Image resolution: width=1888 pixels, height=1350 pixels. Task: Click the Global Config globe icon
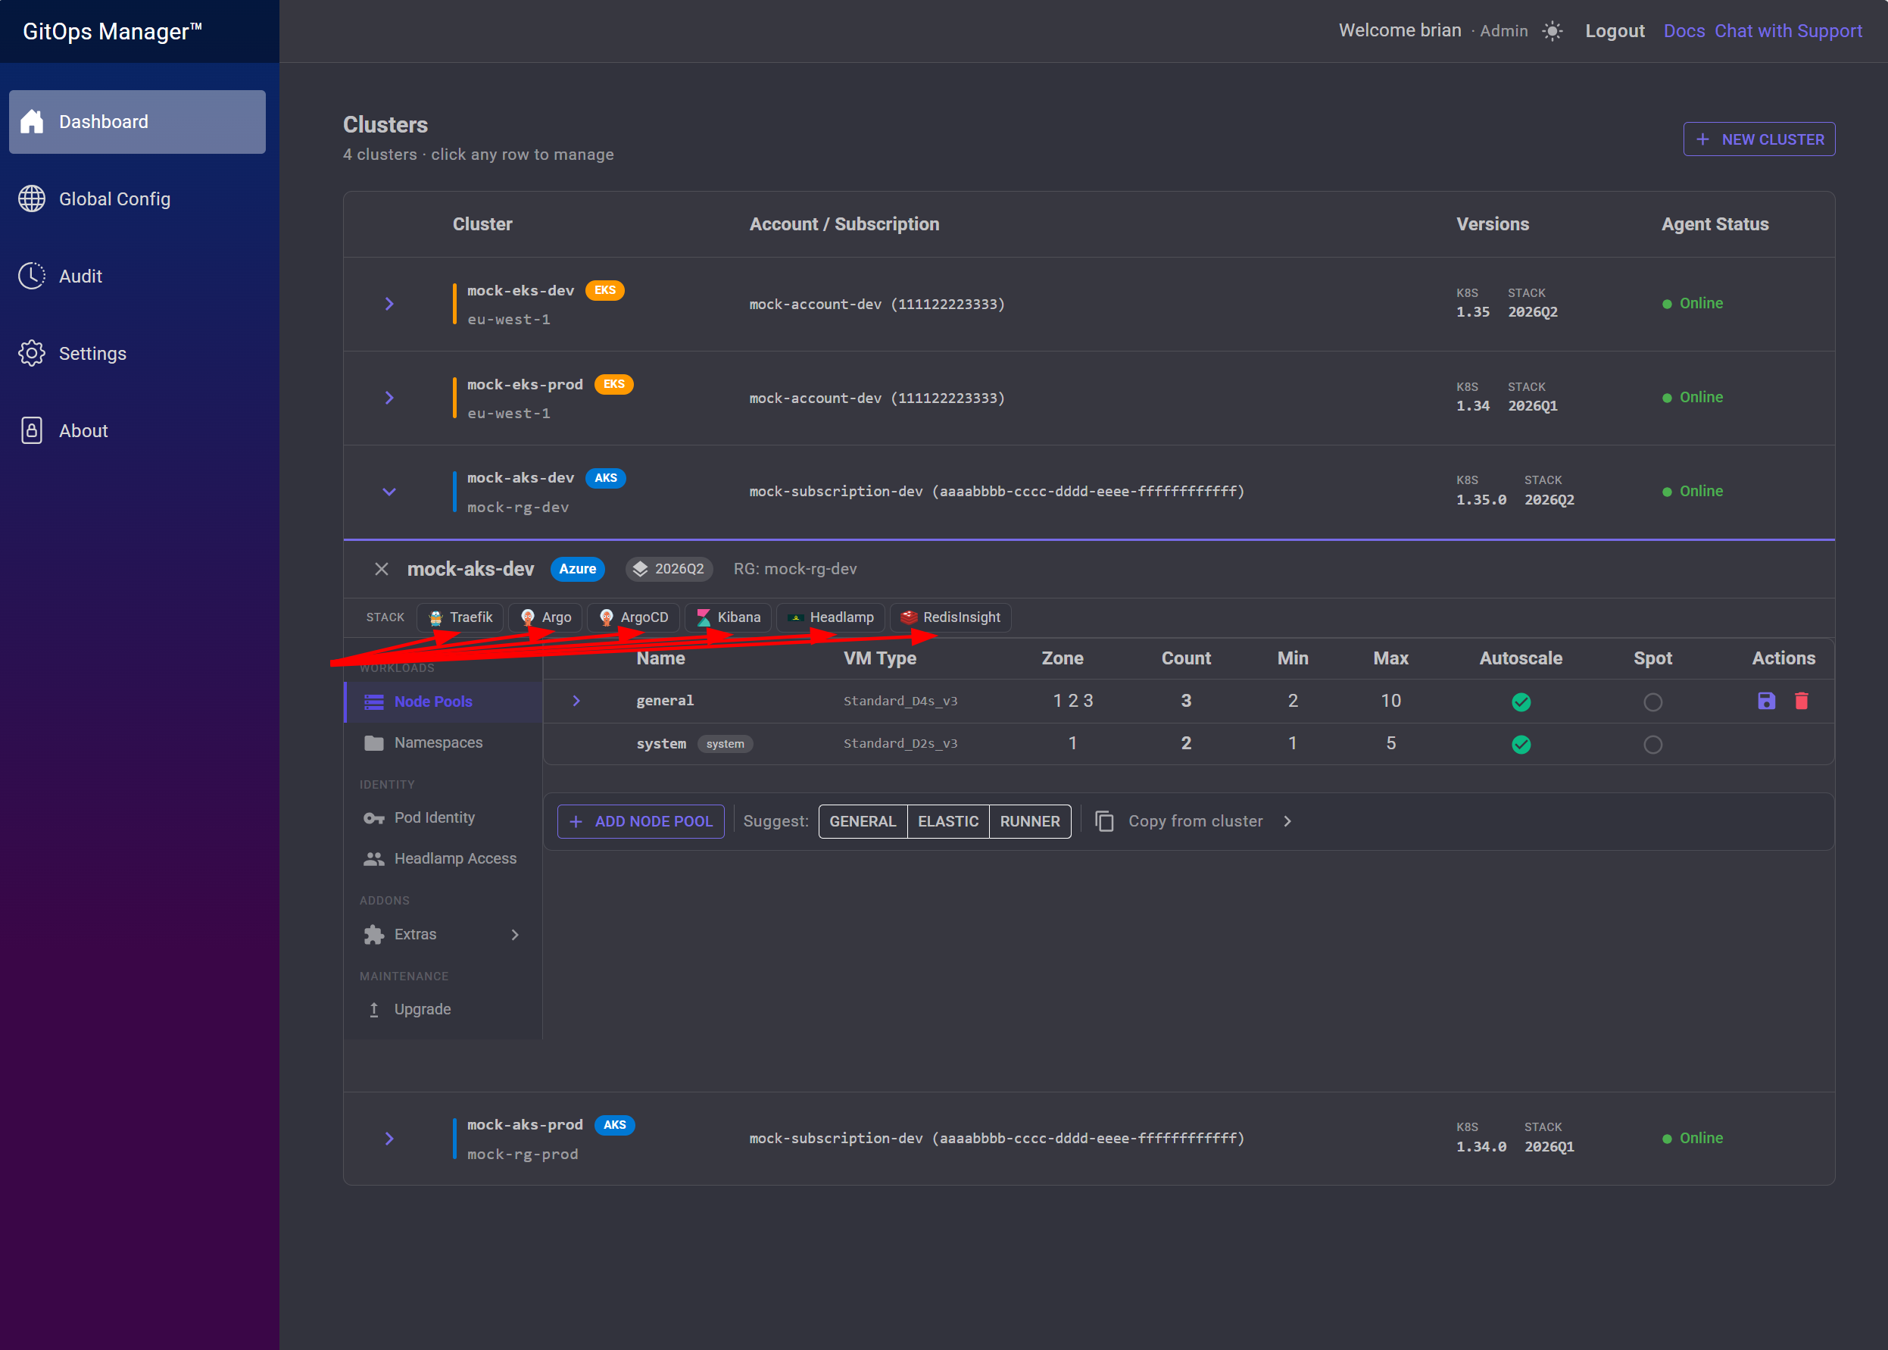(x=32, y=198)
